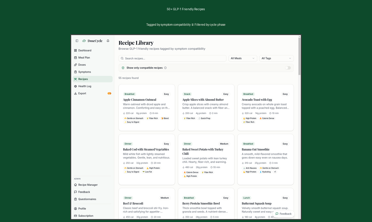Click Bland tag on Apple Cinnamon Oatmeal
The image size is (372, 222).
pyautogui.click(x=165, y=119)
